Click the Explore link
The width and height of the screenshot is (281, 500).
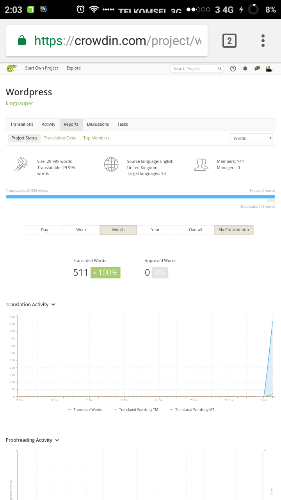pos(74,68)
